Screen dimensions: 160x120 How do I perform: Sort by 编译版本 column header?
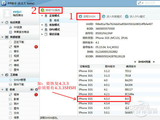click(x=131, y=66)
